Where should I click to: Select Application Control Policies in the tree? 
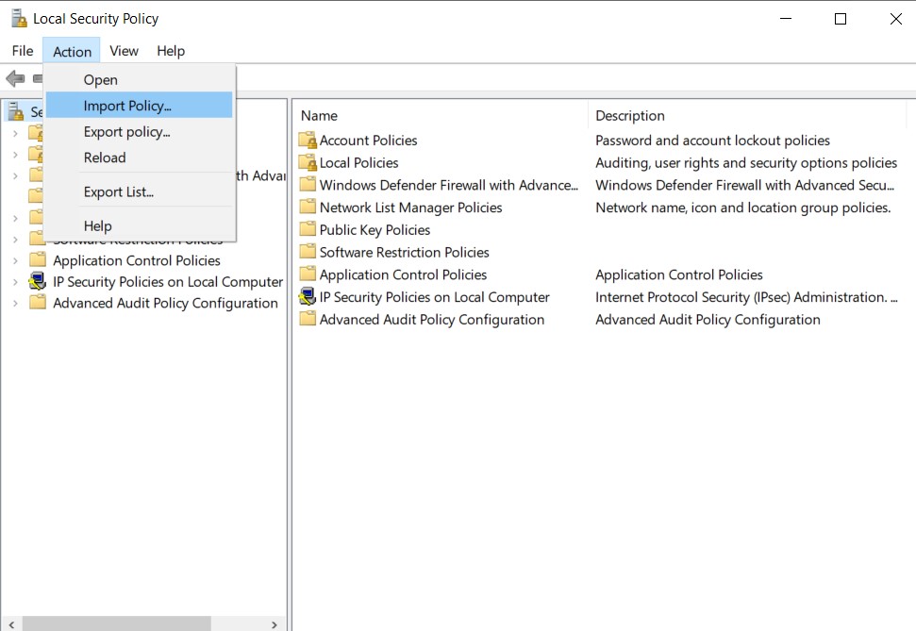point(137,260)
